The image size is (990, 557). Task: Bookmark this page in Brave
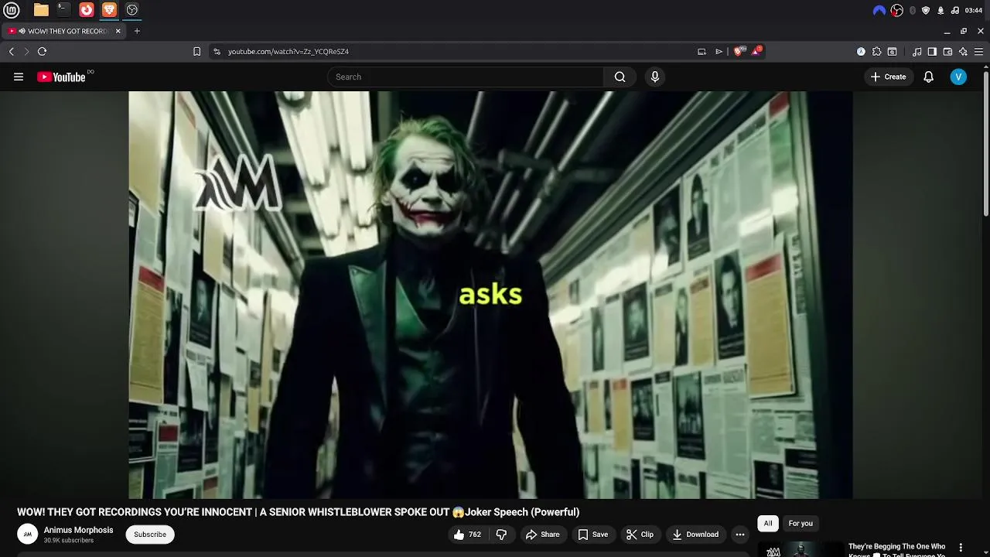click(196, 51)
